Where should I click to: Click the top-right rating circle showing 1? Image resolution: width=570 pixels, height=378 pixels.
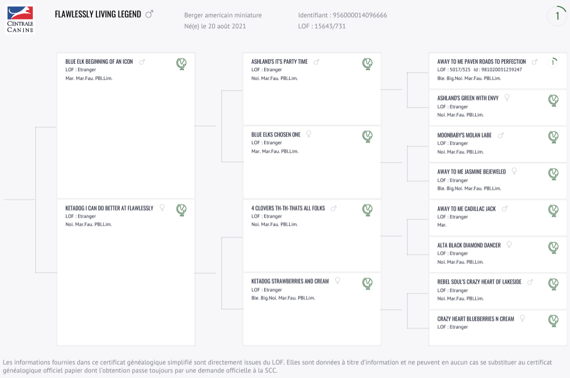tap(557, 16)
